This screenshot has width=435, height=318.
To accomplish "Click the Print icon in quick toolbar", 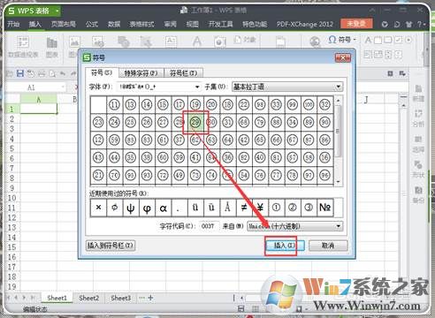I will point(42,73).
